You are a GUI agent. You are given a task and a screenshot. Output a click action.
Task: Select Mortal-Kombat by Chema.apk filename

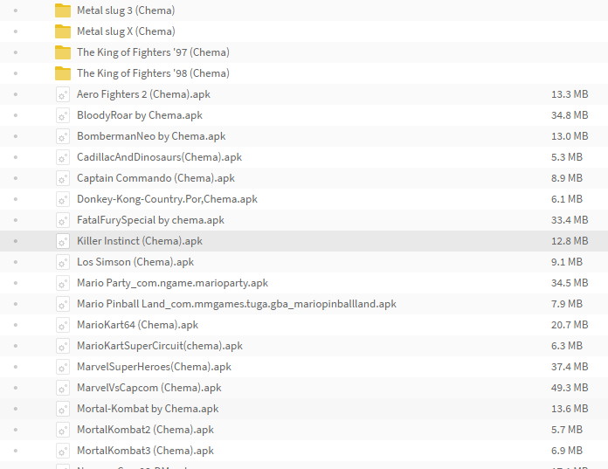pyautogui.click(x=148, y=408)
